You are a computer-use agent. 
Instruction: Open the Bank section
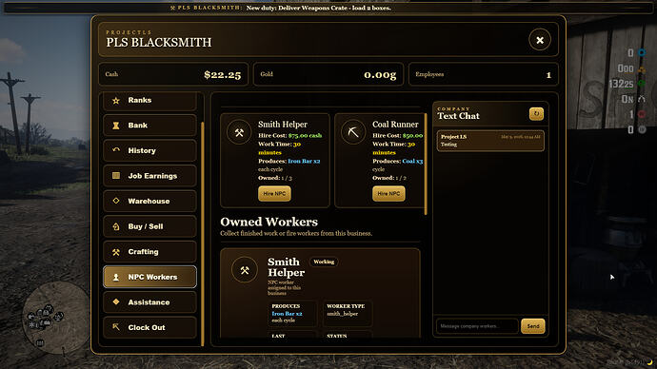pos(149,126)
